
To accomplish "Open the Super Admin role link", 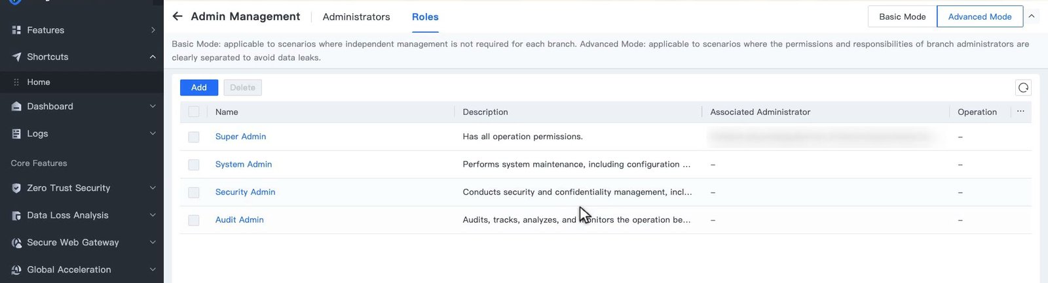I will (x=240, y=137).
